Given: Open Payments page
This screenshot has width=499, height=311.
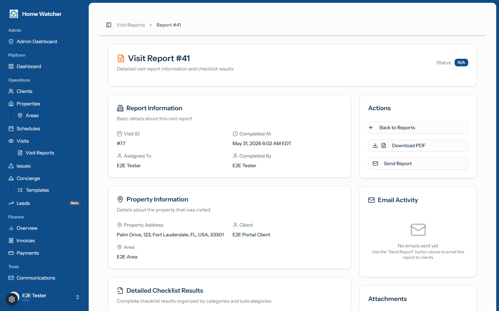Looking at the screenshot, I should 44,253.
